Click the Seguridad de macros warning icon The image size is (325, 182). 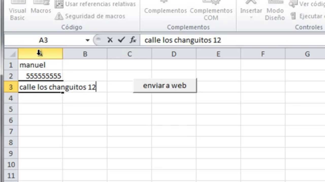click(x=59, y=16)
